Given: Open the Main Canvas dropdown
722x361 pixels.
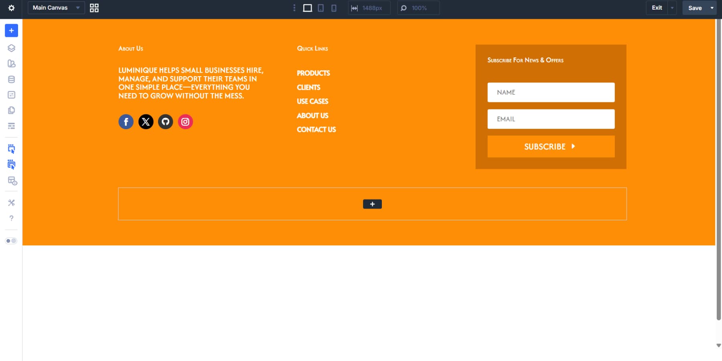Looking at the screenshot, I should click(56, 8).
